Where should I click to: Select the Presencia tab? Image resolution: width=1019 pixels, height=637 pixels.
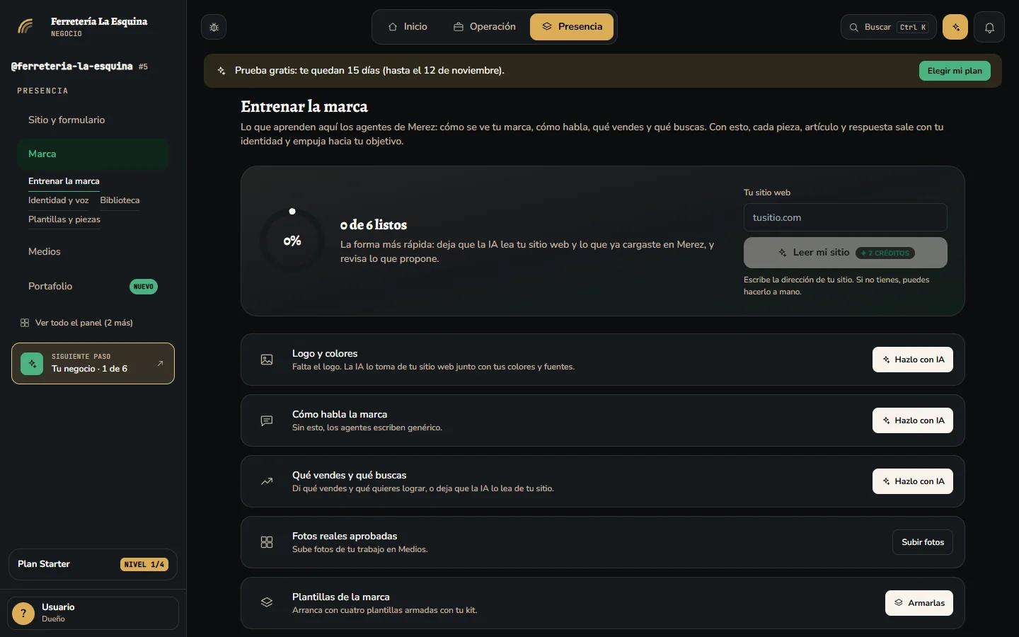[x=572, y=27]
